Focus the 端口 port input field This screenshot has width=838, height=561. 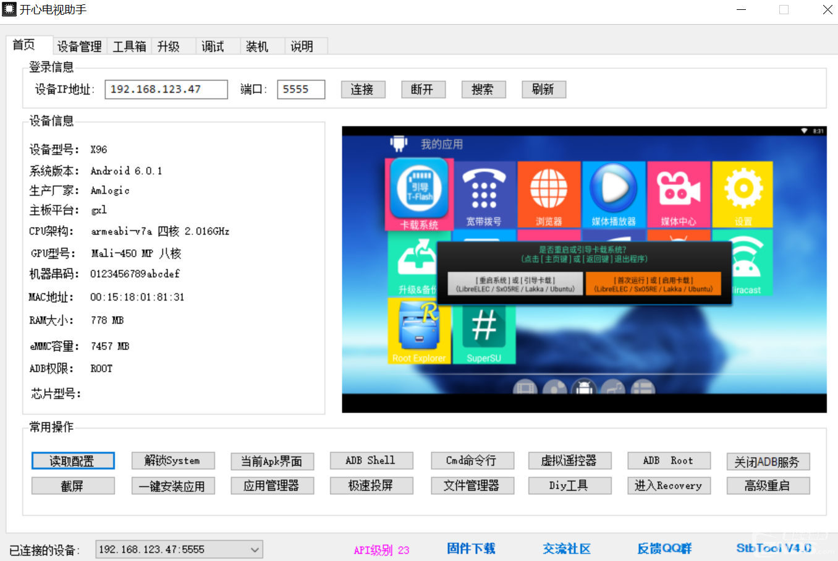point(300,89)
